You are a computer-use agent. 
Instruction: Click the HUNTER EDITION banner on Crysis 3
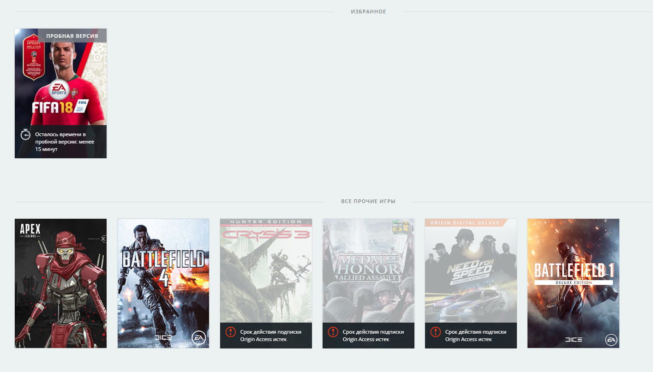266,222
